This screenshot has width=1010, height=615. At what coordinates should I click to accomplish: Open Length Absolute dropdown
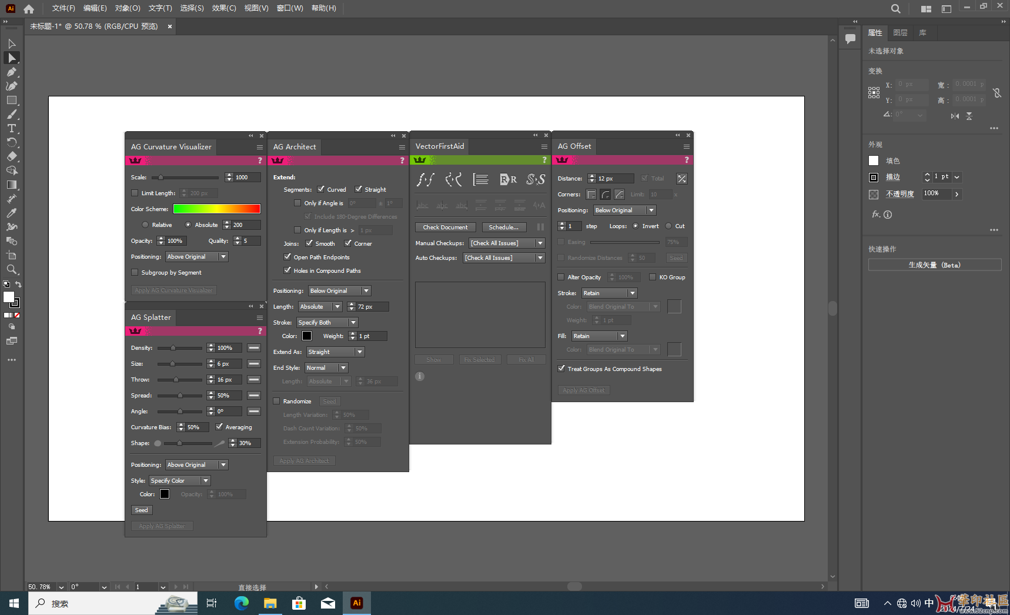pos(320,307)
